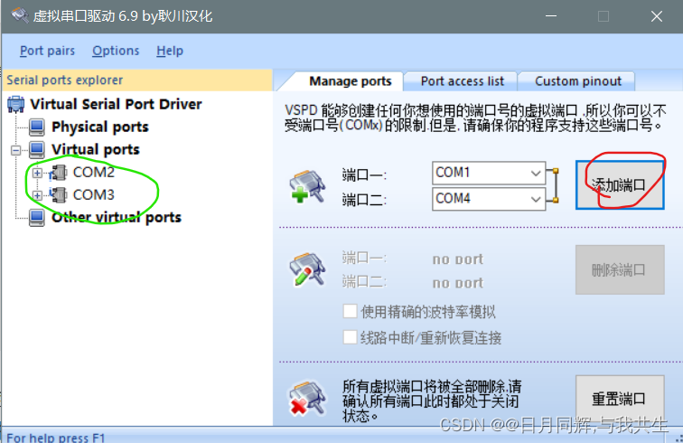Click 'For help press F1' status text
Image resolution: width=683 pixels, height=443 pixels.
(x=56, y=438)
